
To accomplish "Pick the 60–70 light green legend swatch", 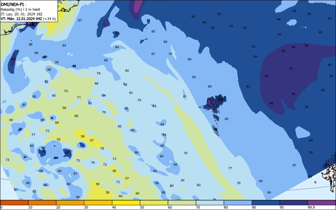I will pyautogui.click(x=182, y=203).
